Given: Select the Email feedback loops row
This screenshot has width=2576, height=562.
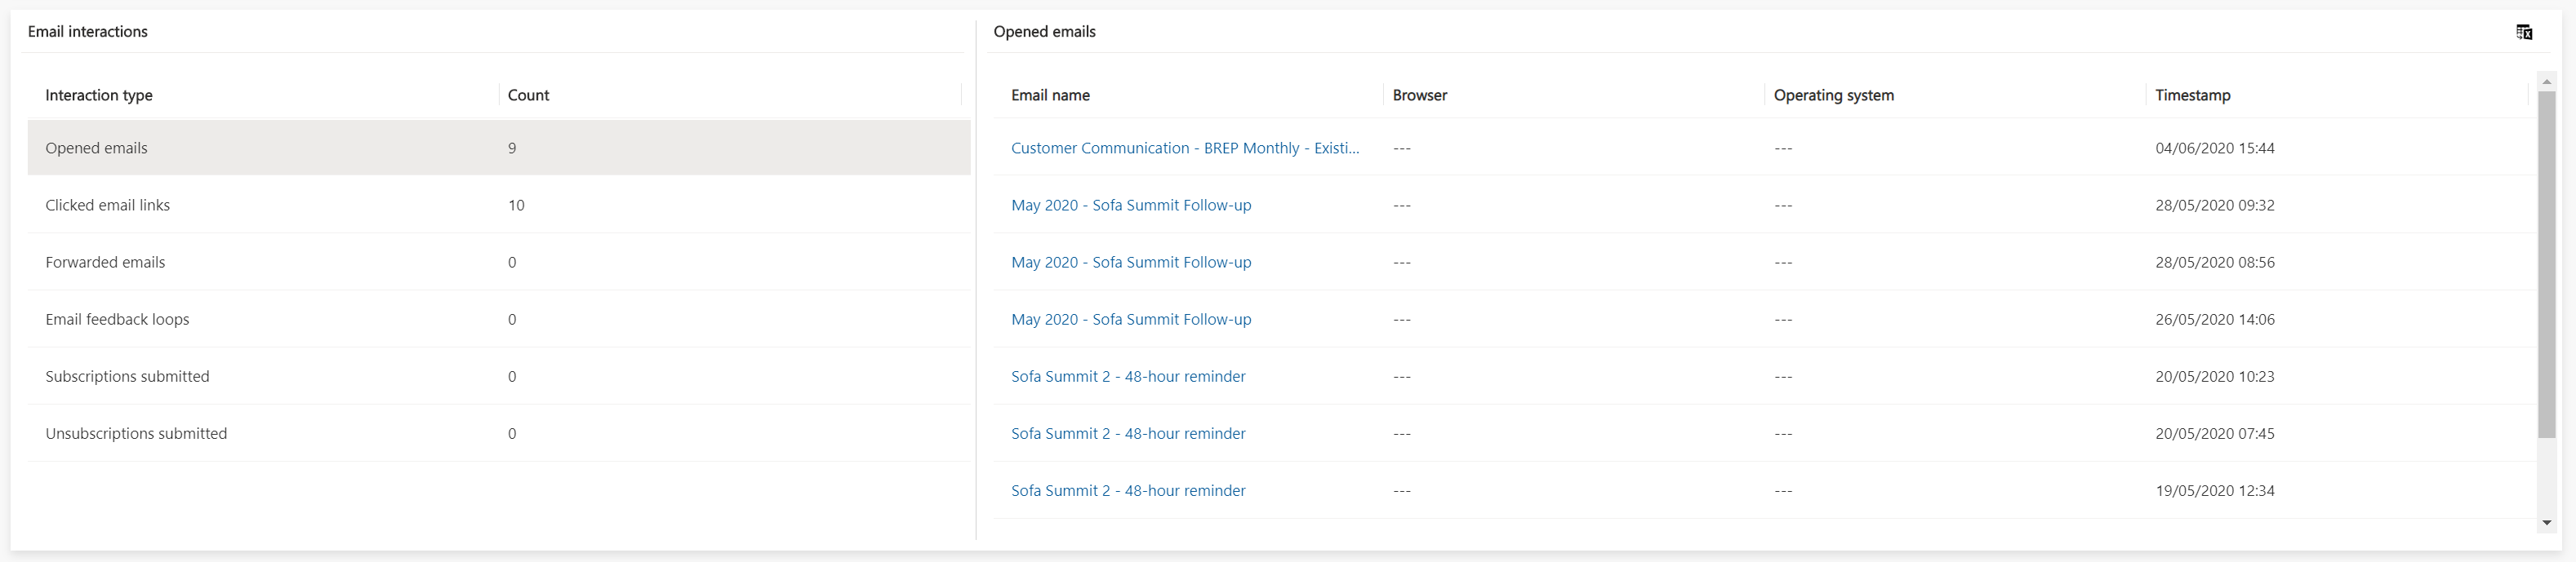Looking at the screenshot, I should coord(499,320).
